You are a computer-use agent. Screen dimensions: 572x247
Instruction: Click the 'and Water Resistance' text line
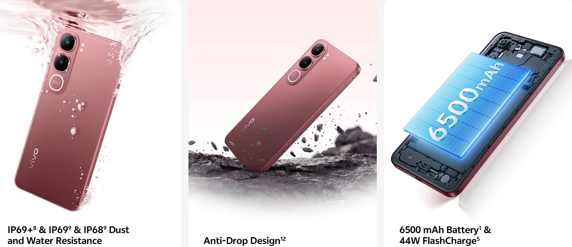click(55, 241)
